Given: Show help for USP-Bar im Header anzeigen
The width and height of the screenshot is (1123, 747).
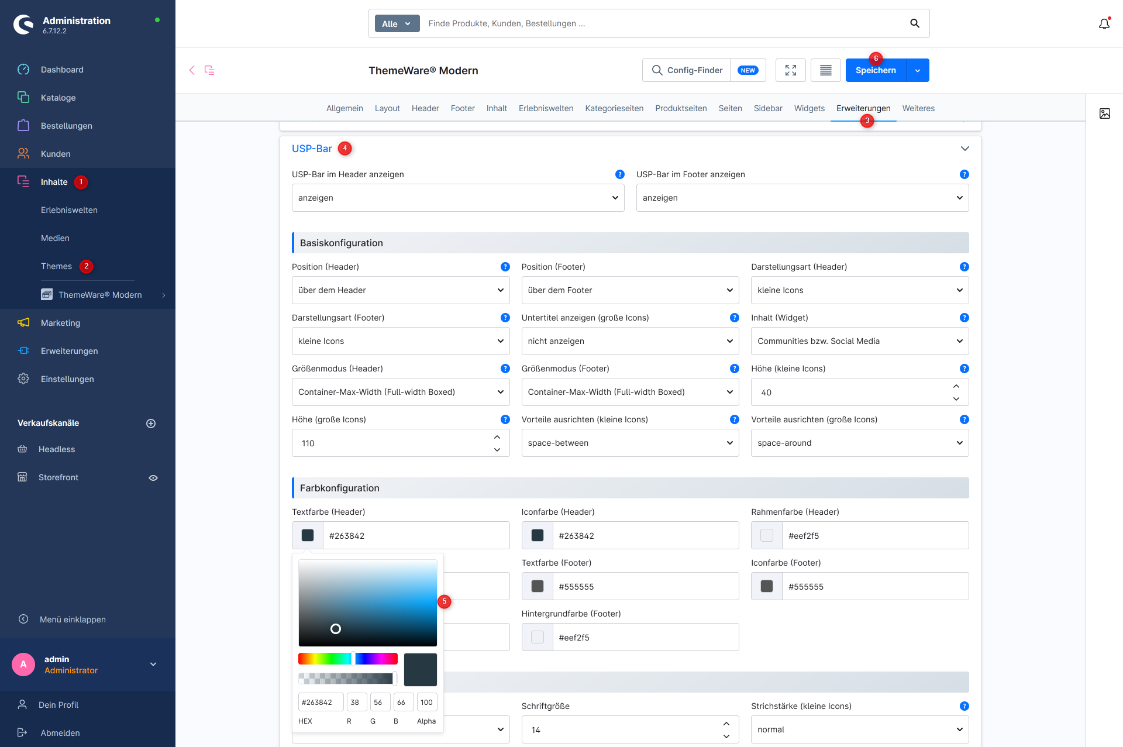Looking at the screenshot, I should [620, 174].
